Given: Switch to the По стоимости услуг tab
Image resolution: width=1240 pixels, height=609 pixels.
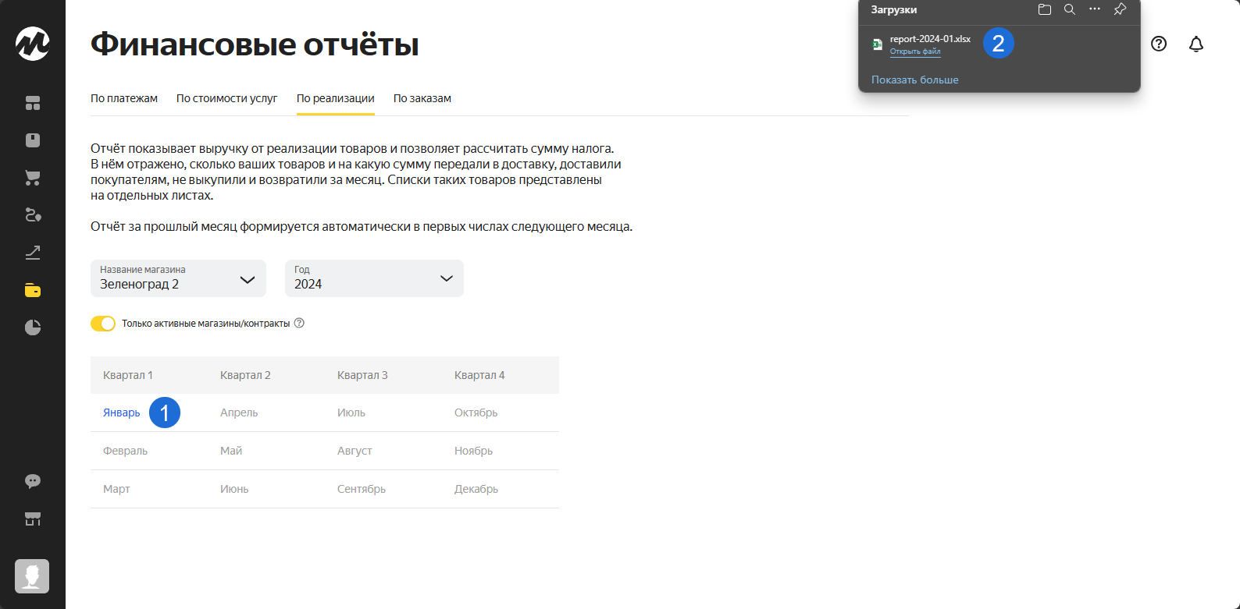Looking at the screenshot, I should (x=227, y=98).
